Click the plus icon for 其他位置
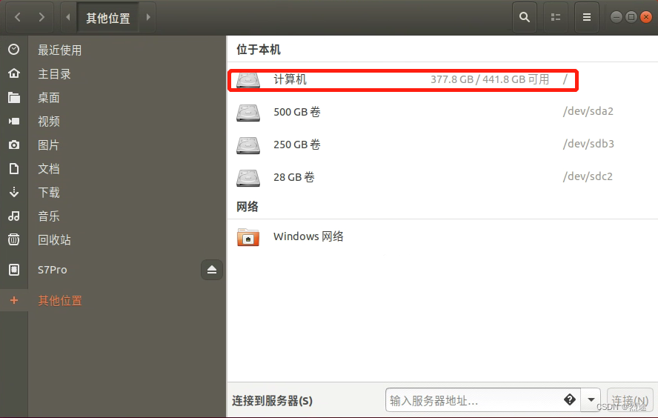This screenshot has height=418, width=658. [14, 300]
